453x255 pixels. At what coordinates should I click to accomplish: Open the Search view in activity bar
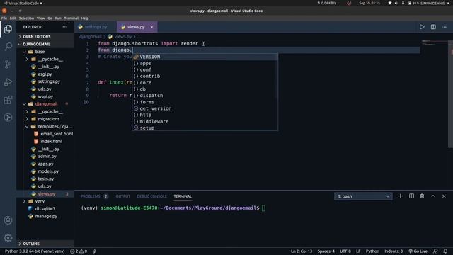8,47
